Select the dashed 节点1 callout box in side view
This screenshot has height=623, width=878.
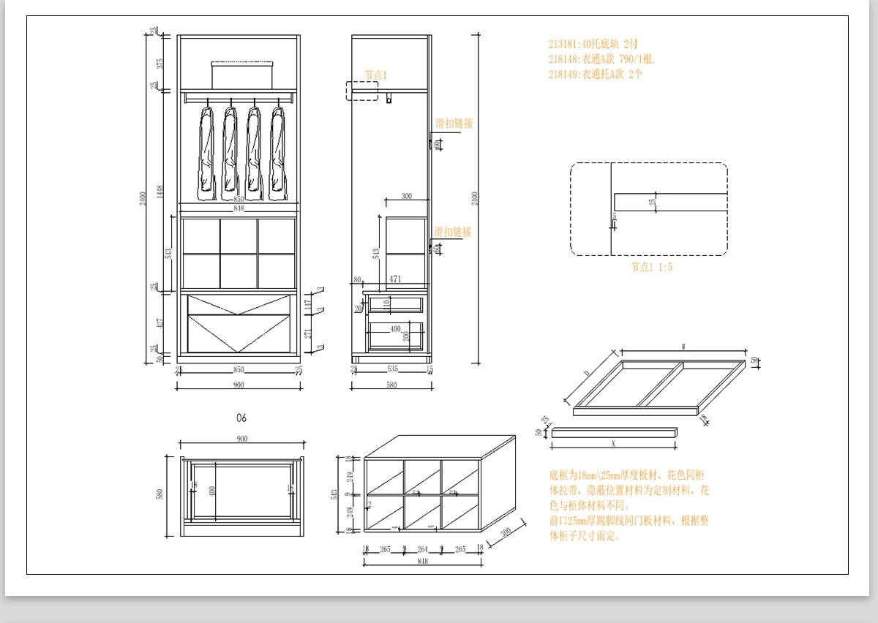tap(362, 91)
